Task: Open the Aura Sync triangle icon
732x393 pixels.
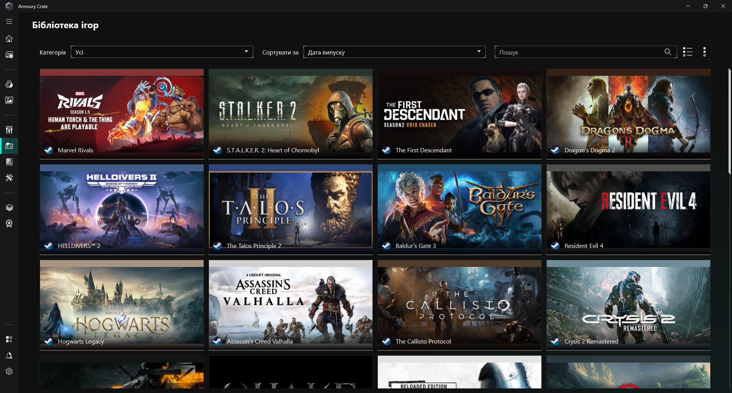Action: tap(9, 84)
